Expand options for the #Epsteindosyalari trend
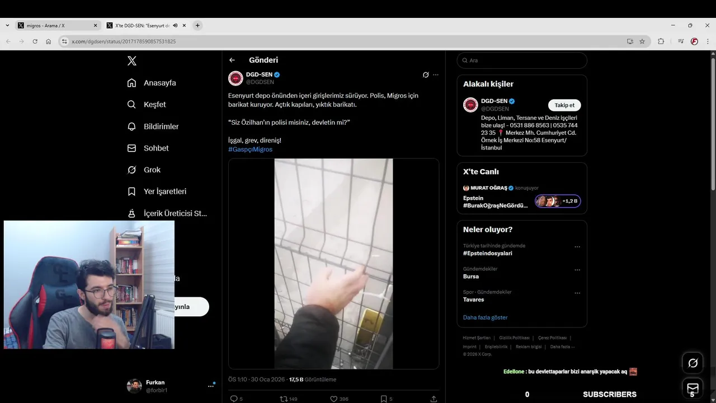 [577, 247]
